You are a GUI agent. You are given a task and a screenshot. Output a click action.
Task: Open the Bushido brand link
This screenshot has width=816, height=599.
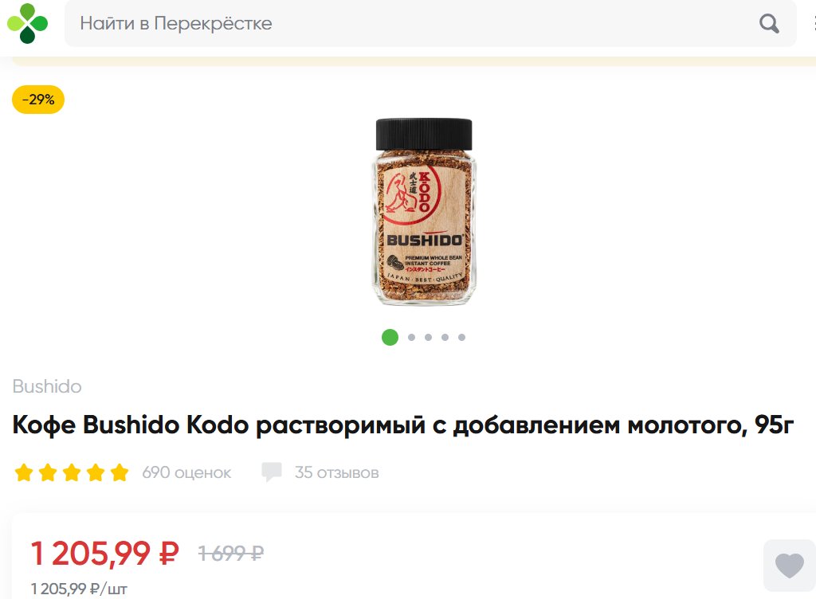[47, 386]
